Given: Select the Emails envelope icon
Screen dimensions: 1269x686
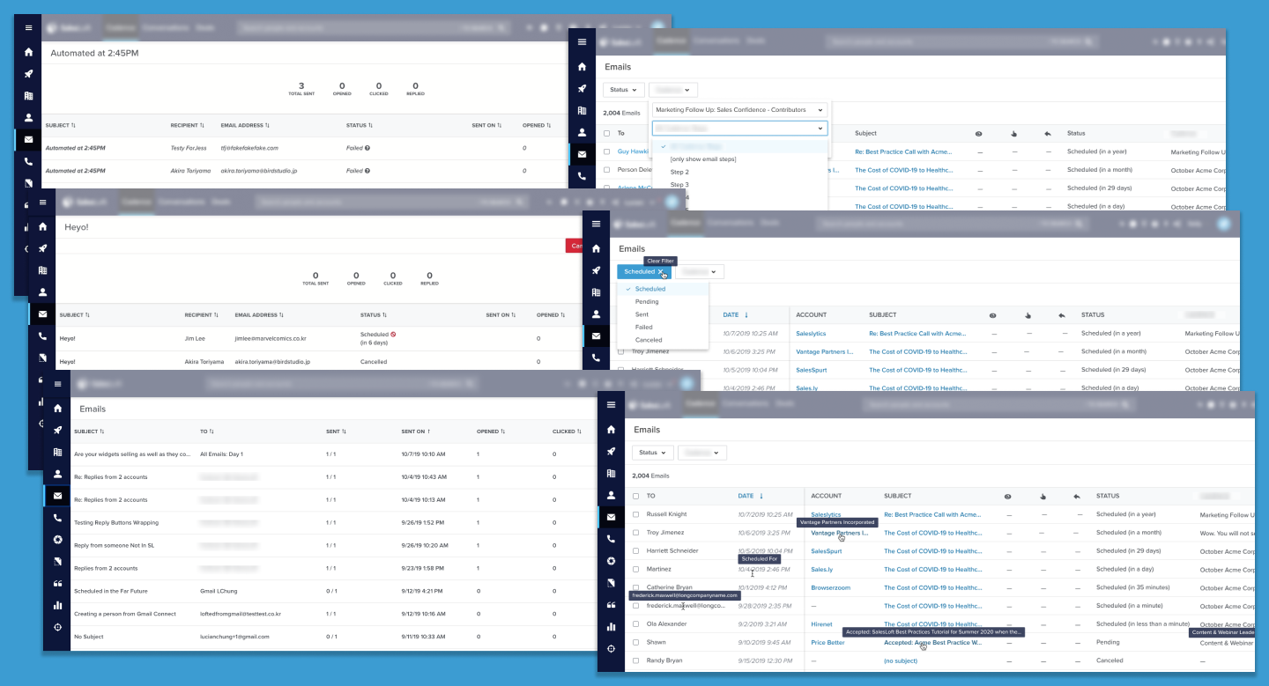Looking at the screenshot, I should coord(611,517).
